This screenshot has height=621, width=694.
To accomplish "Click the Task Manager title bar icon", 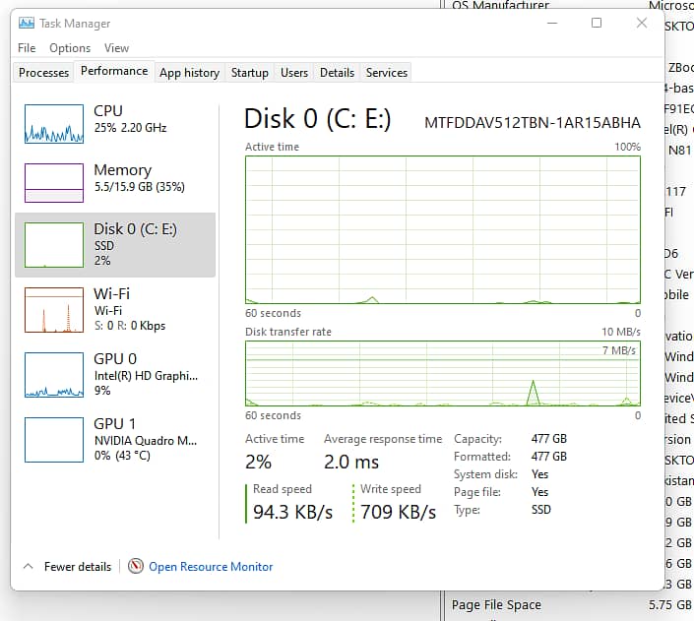I will tap(27, 23).
